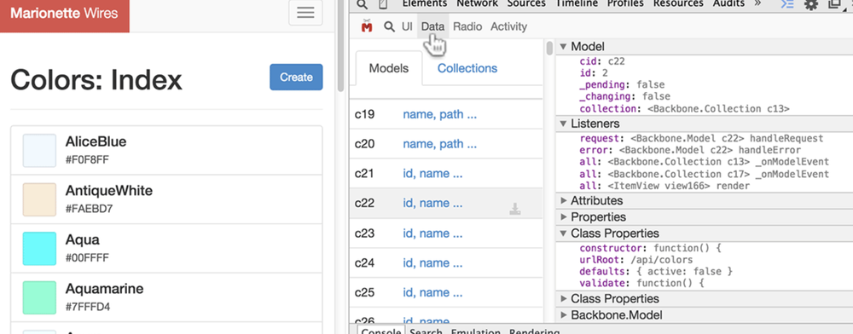Click the 'id, name ...' link for c25
The height and width of the screenshot is (334, 853).
(x=432, y=293)
